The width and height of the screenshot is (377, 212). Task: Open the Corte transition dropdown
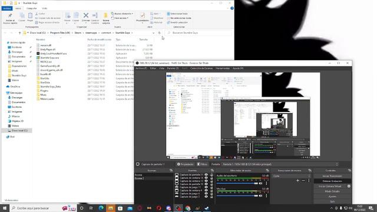(291, 176)
